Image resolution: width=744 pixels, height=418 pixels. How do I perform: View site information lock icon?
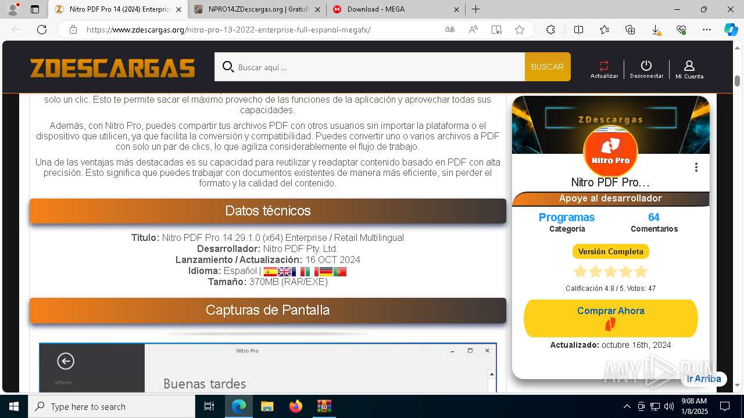click(73, 30)
